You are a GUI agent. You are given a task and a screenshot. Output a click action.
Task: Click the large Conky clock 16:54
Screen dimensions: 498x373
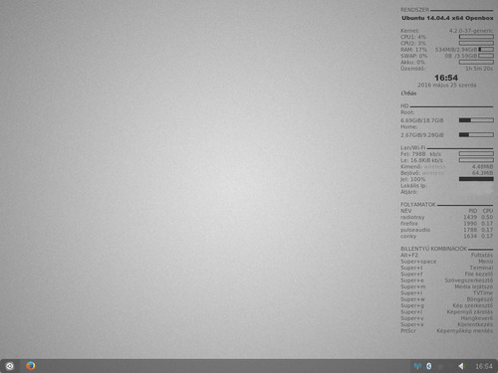(446, 78)
